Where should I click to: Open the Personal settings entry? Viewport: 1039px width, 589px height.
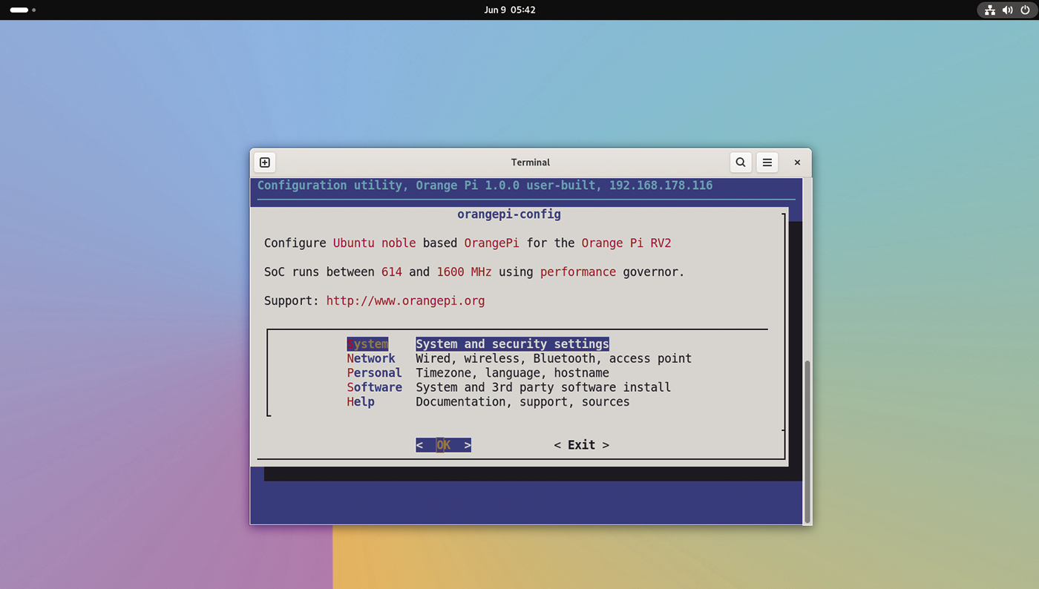tap(374, 372)
